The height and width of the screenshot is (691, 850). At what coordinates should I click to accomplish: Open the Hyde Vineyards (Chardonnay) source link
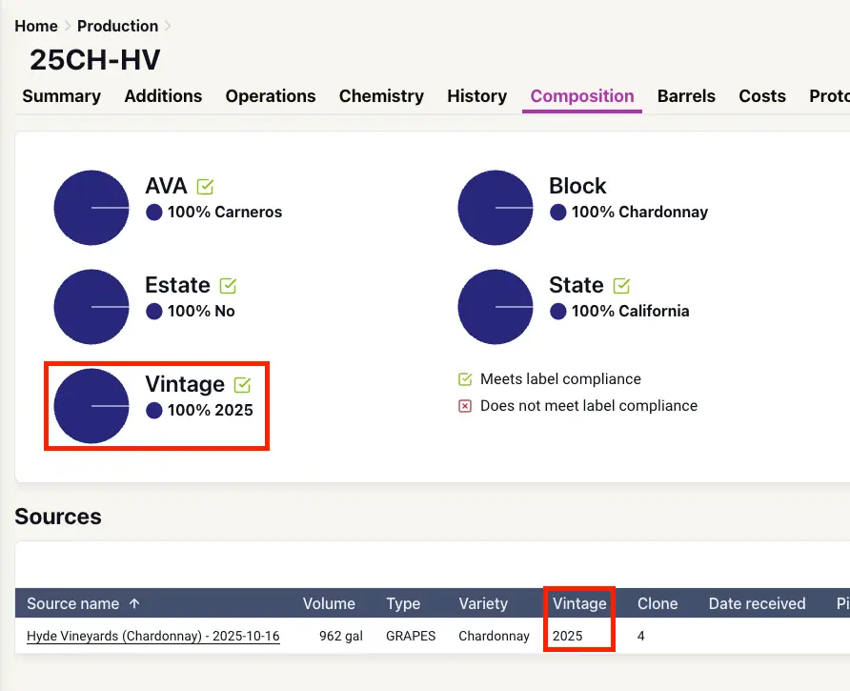(x=152, y=636)
